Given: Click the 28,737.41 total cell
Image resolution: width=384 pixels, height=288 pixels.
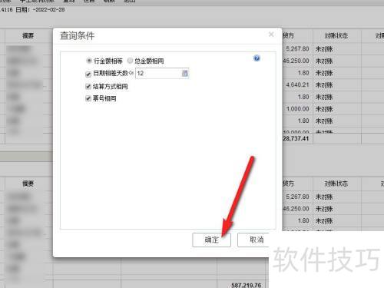Looking at the screenshot, I should [x=296, y=138].
